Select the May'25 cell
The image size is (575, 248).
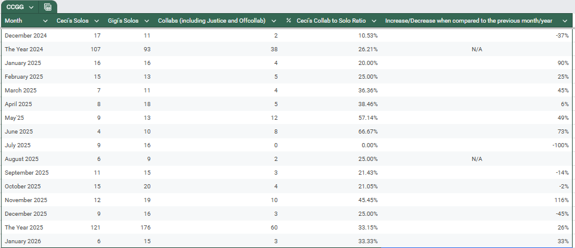[x=14, y=118]
